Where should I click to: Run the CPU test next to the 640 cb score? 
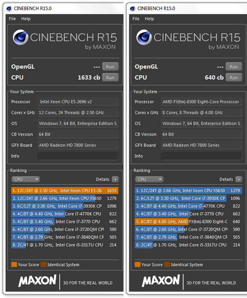(233, 78)
